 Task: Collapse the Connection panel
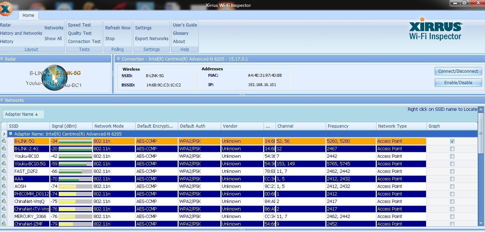[x=118, y=59]
